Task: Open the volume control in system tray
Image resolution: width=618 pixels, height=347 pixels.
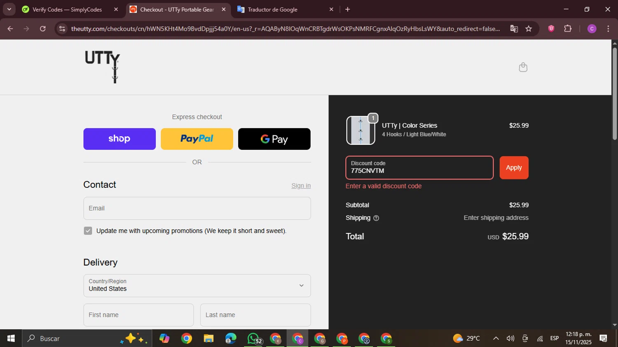Action: point(510,338)
